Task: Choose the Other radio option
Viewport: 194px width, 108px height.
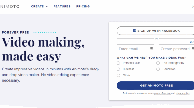Action: [118, 75]
